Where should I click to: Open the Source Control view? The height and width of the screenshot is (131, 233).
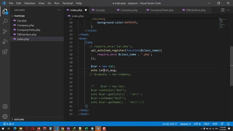[x=5, y=31]
